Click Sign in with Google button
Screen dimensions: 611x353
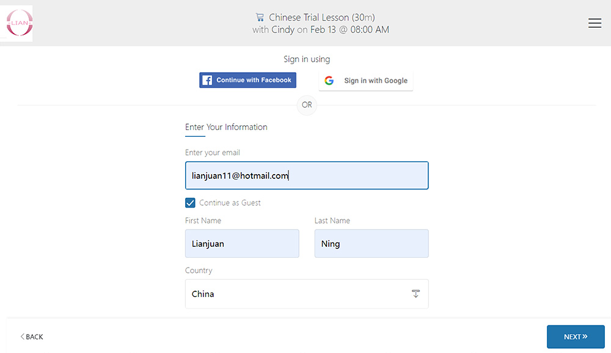(366, 81)
